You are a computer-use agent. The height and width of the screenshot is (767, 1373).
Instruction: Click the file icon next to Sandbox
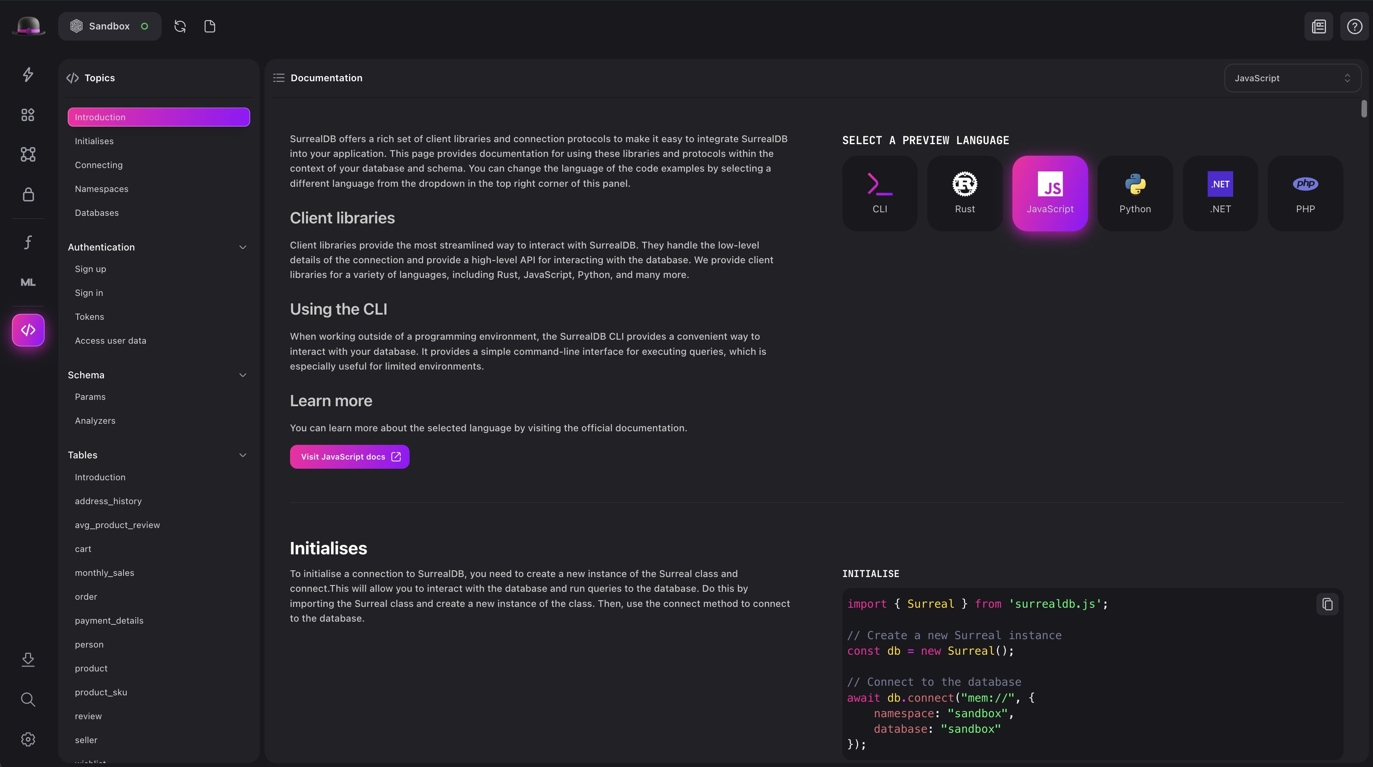210,26
